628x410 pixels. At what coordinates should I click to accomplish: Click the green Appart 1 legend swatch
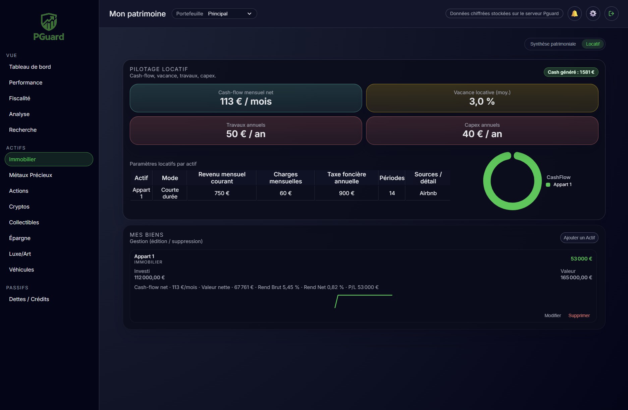(548, 185)
